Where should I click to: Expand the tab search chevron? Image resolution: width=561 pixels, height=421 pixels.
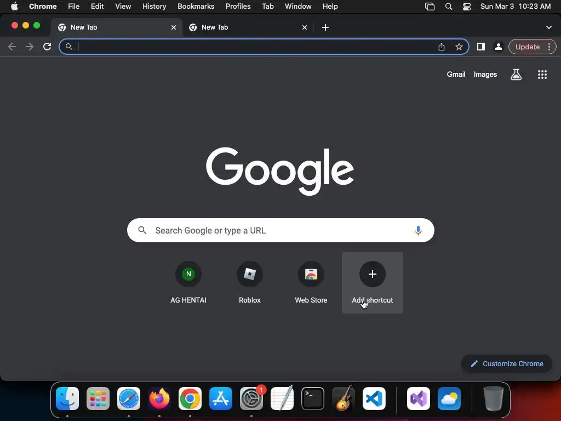[549, 27]
